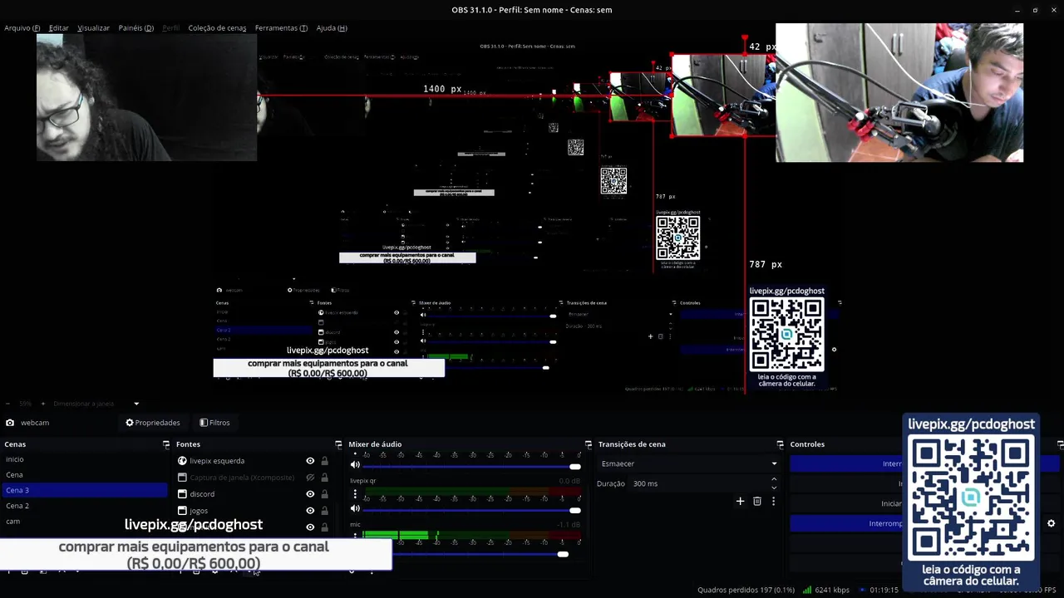Increase transition Duração value
This screenshot has height=598, width=1064.
tap(774, 479)
